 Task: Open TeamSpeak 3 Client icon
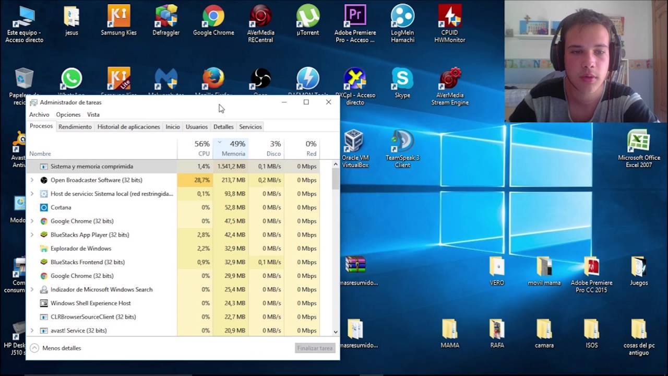(x=402, y=149)
